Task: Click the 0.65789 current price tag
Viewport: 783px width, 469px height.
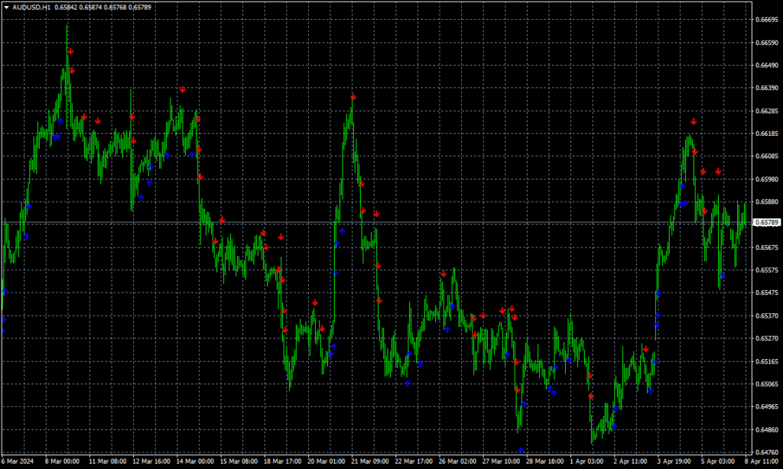Action: click(x=766, y=222)
